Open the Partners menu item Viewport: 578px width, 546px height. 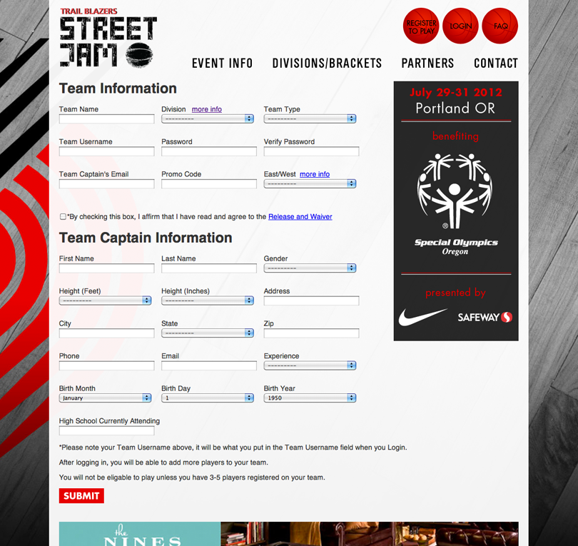pos(427,64)
